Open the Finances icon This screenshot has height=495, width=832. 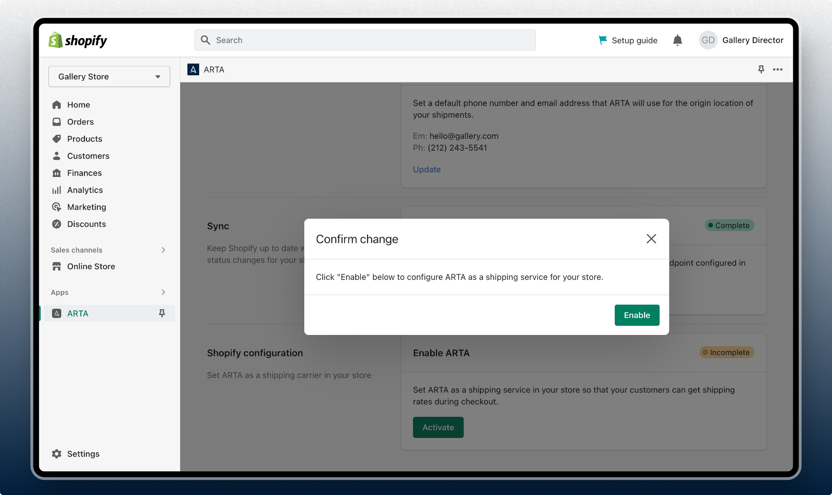(x=57, y=173)
